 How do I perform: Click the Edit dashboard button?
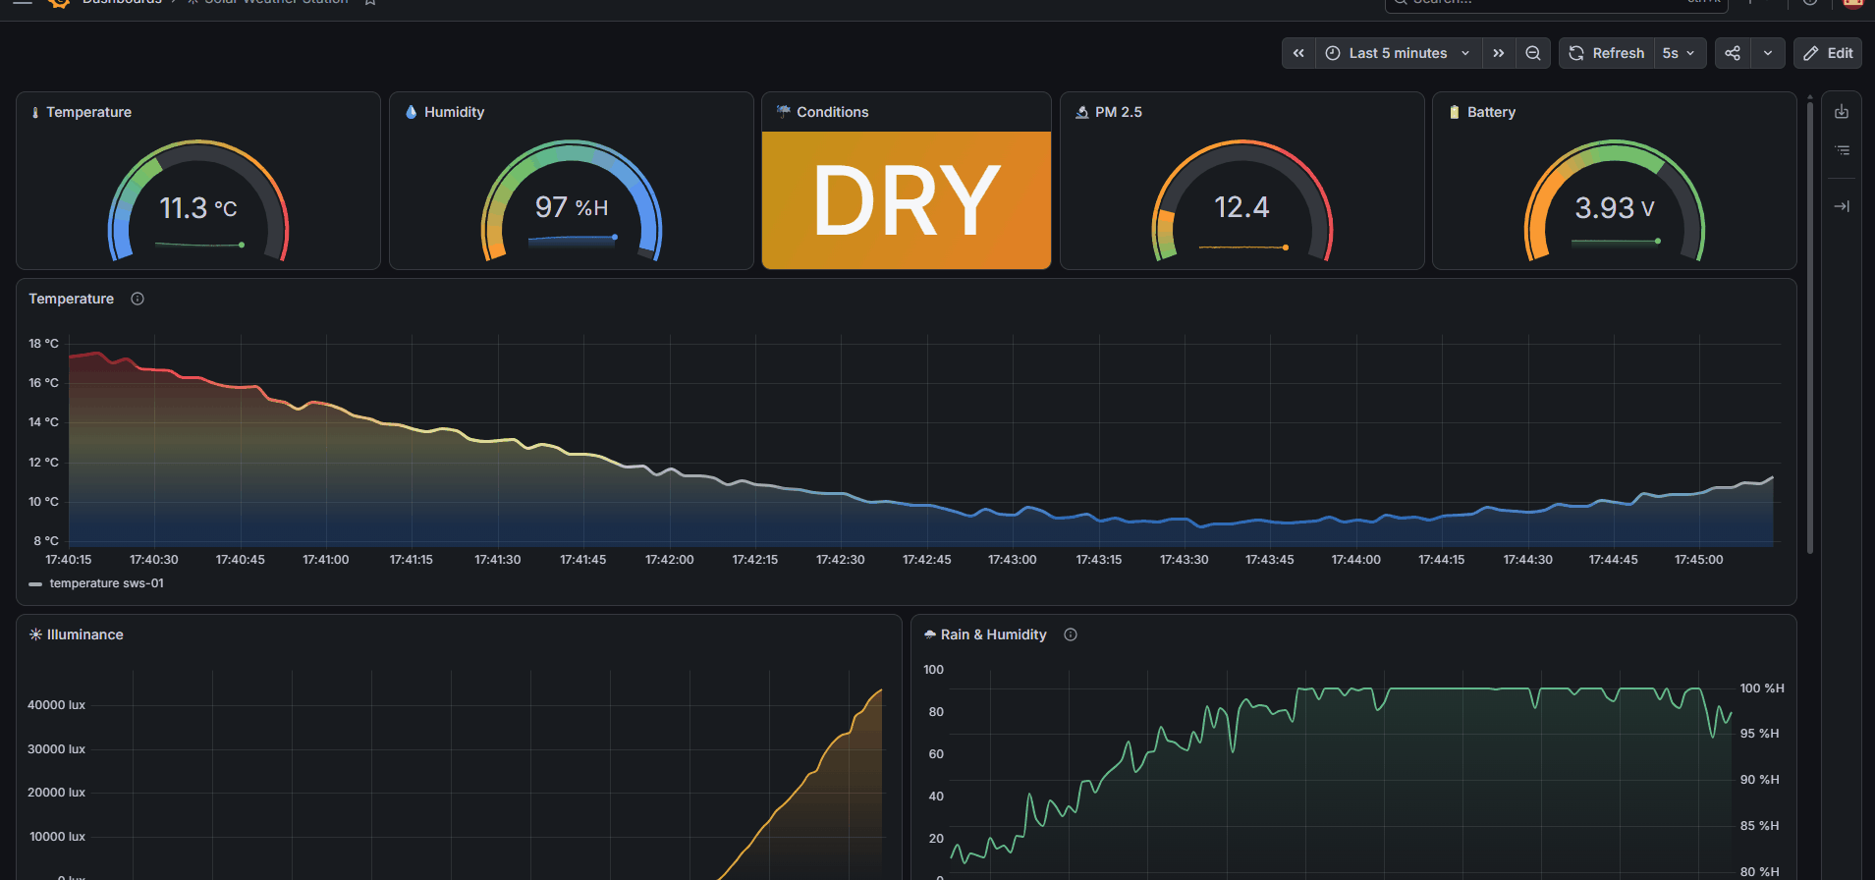pyautogui.click(x=1828, y=53)
